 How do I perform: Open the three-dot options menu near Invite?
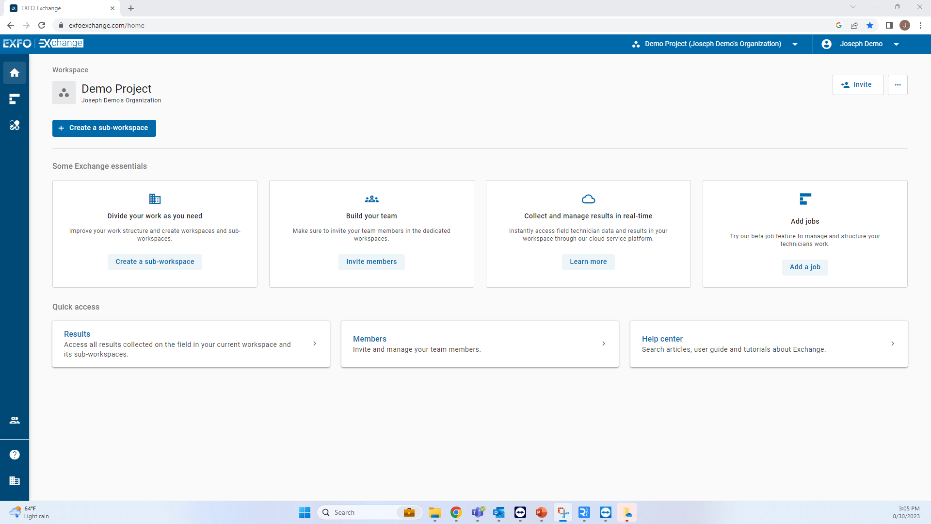(897, 84)
